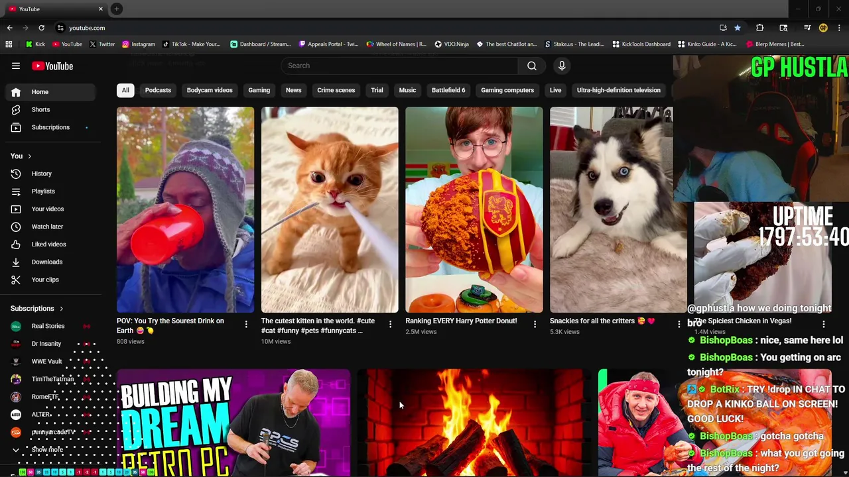The height and width of the screenshot is (477, 849).
Task: Open Your clips
Action: click(50, 280)
